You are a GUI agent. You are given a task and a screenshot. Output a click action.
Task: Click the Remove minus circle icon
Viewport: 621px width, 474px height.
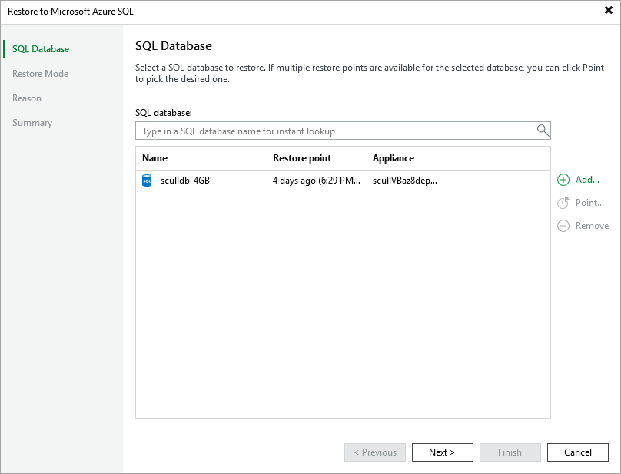point(563,226)
